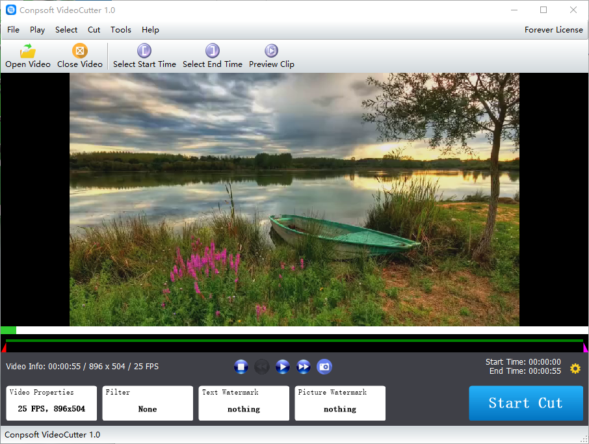The image size is (589, 444).
Task: Open the Filter settings box
Action: 148,403
